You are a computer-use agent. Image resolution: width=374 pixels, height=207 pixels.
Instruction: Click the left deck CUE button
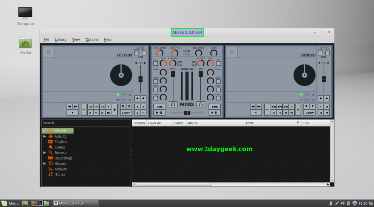[x=160, y=106]
